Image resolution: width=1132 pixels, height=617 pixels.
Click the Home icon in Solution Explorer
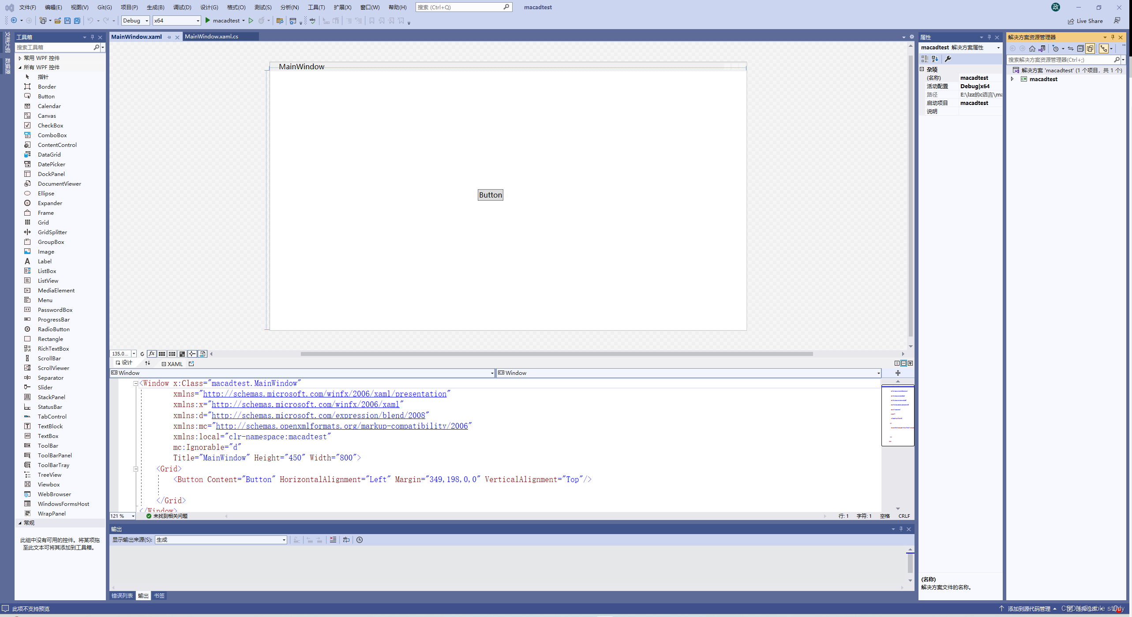(1032, 49)
